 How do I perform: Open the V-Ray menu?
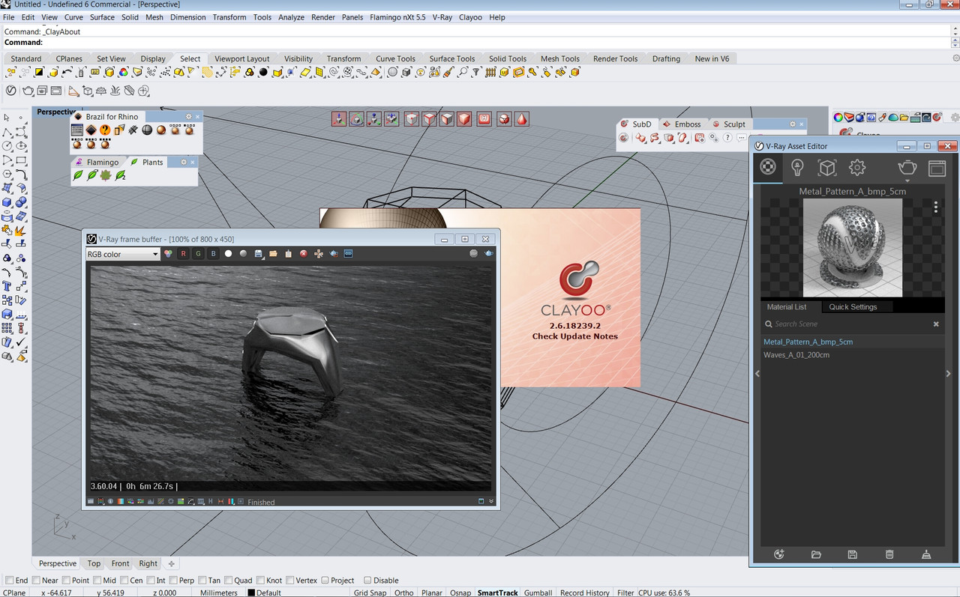(442, 17)
